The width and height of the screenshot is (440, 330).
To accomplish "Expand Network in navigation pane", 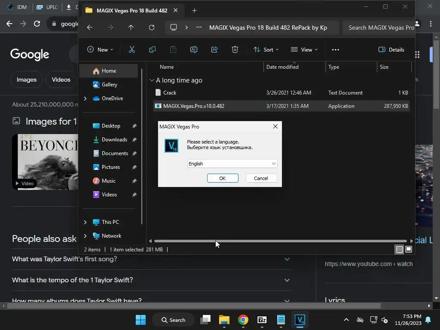I will coord(86,236).
